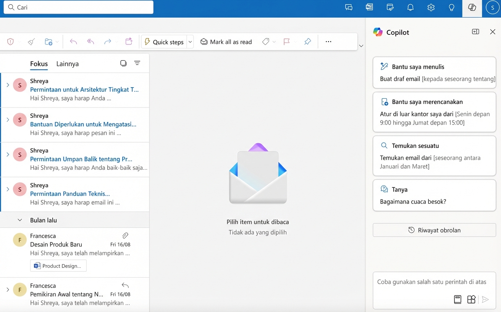Switch to the Lainnya tab
The height and width of the screenshot is (312, 501).
pos(68,64)
